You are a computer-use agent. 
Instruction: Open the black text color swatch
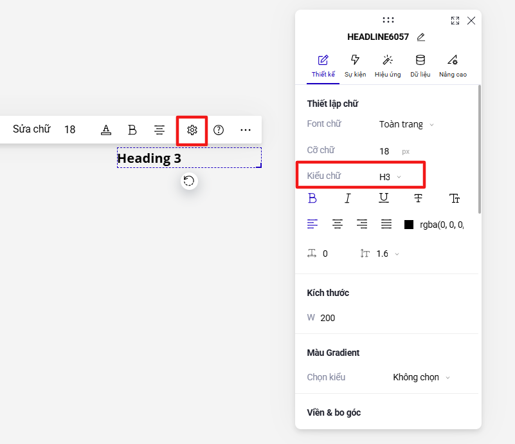pos(408,225)
